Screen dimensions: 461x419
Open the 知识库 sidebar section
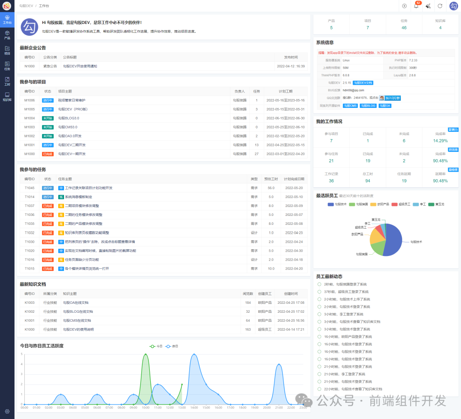pos(7,97)
